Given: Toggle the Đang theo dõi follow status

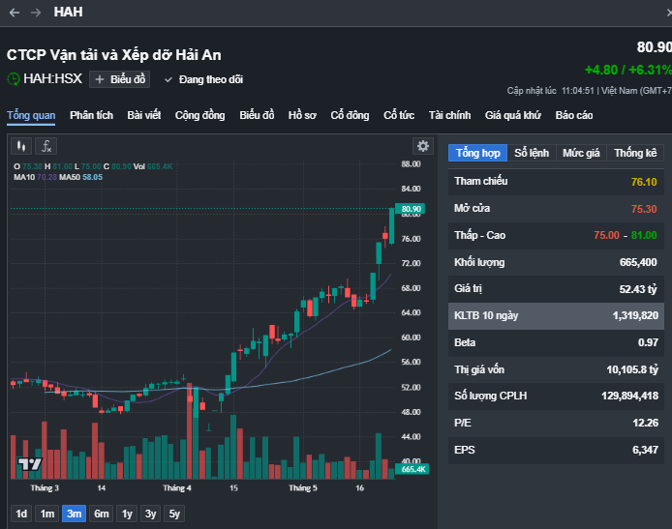Looking at the screenshot, I should (203, 79).
